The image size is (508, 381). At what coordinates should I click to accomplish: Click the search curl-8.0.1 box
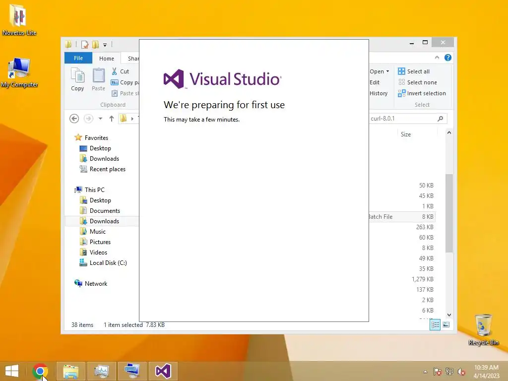coord(402,119)
